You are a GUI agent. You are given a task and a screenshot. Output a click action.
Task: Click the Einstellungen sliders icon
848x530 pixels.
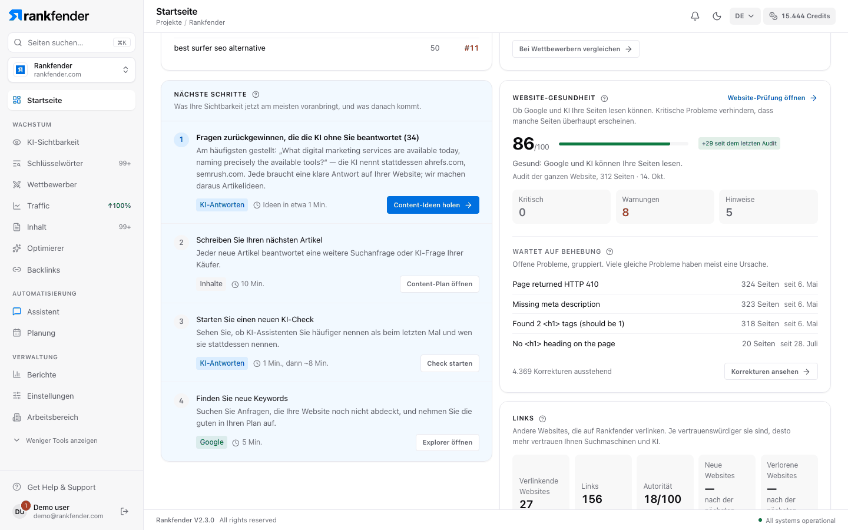pyautogui.click(x=16, y=396)
